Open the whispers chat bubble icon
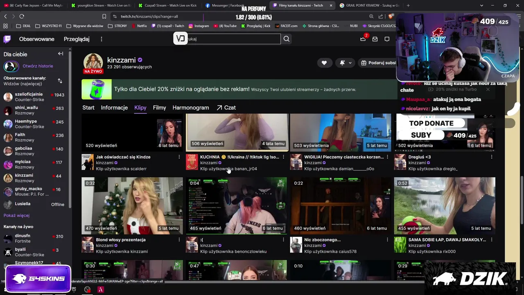 [x=387, y=39]
